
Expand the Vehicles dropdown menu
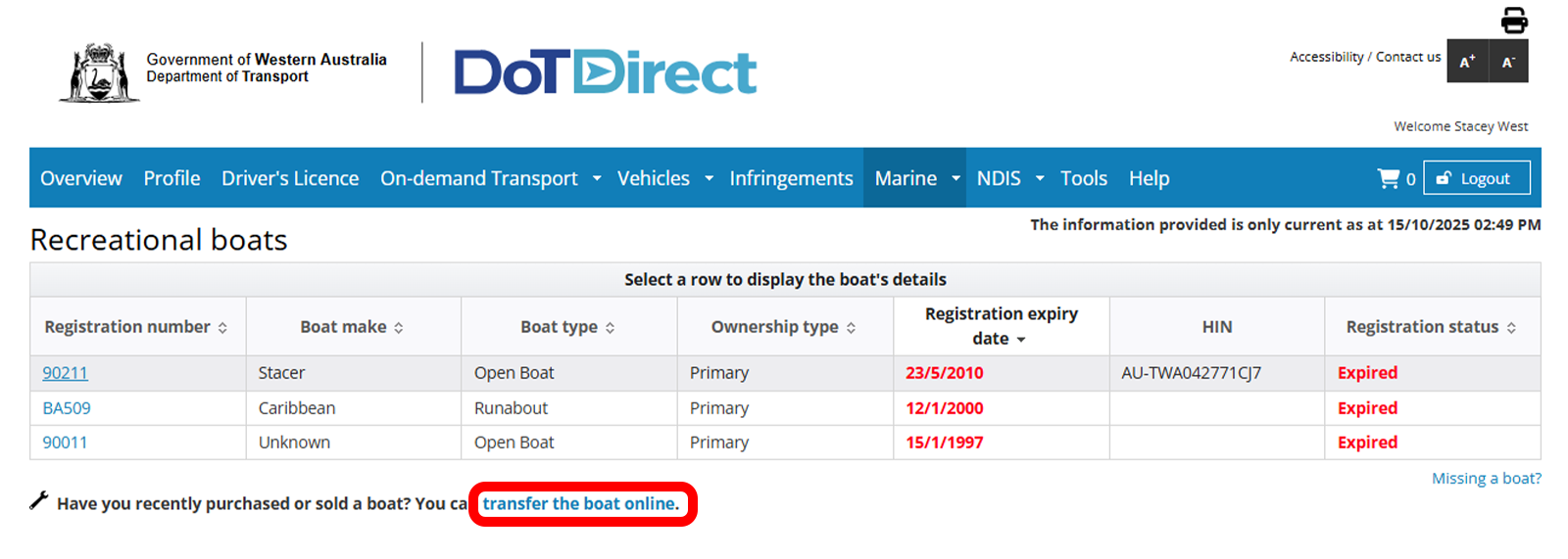[709, 178]
